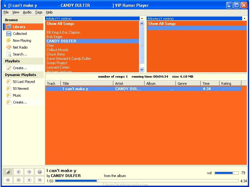The height and width of the screenshot is (187, 250).
Task: Select artist CANDY DULFER
Action: coord(92,41)
